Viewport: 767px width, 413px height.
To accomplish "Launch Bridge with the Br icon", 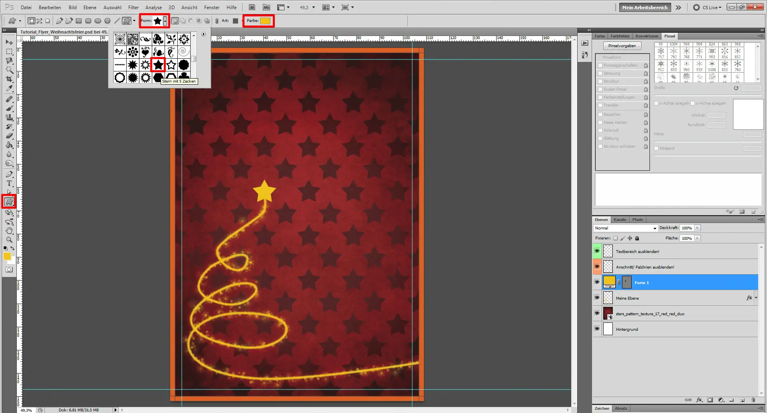I will point(252,7).
